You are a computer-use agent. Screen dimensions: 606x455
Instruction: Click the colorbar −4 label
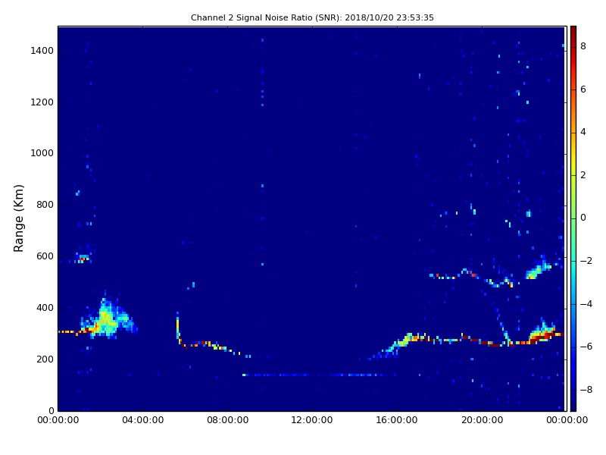(x=586, y=304)
